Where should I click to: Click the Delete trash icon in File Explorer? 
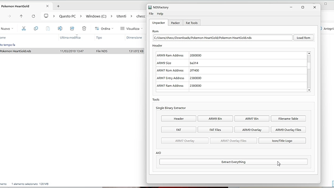coord(84,29)
